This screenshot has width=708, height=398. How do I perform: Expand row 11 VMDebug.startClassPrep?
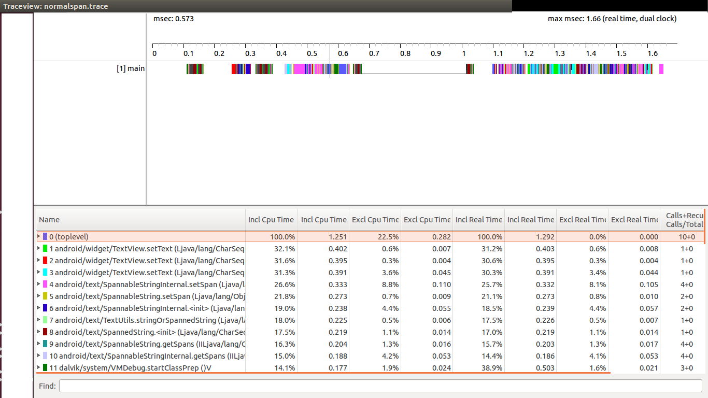38,368
